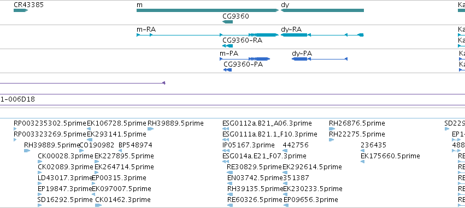Select the CK01462.3prime EST arrow

98,205
